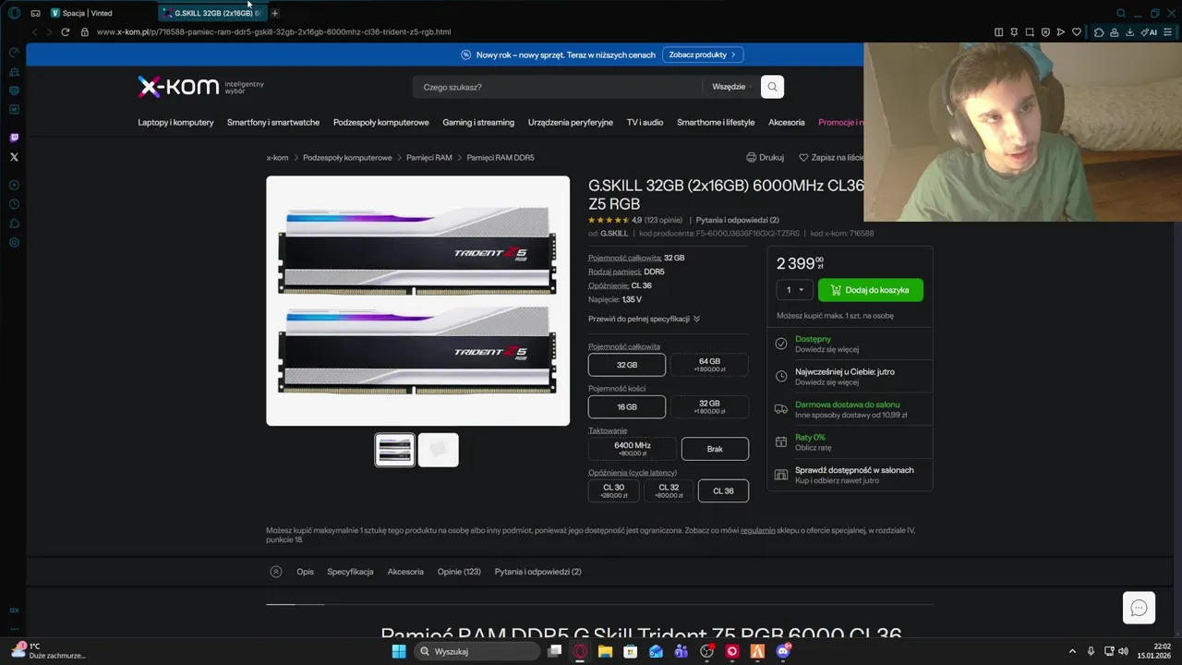
Task: Open Easy Setup sliders icon
Action: coord(1170,31)
